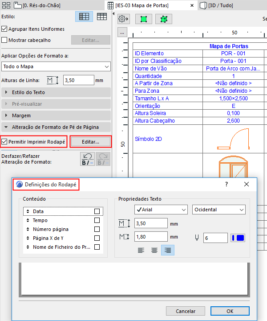This screenshot has width=267, height=321.
Task: Expand the Estilo do Texto section
Action: click(x=56, y=92)
